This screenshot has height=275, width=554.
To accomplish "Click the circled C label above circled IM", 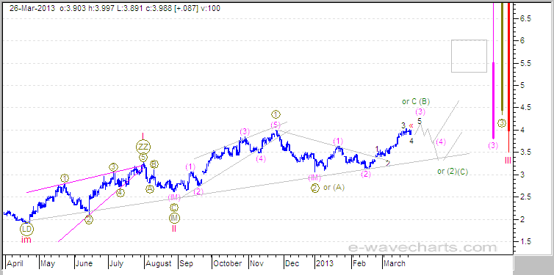I will coord(174,208).
